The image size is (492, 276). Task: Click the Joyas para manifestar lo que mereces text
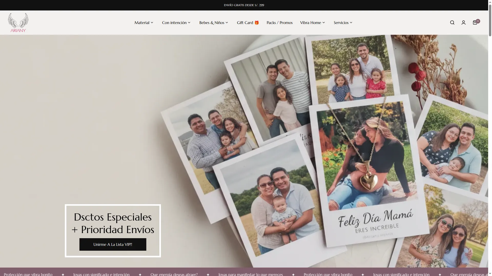(251, 274)
